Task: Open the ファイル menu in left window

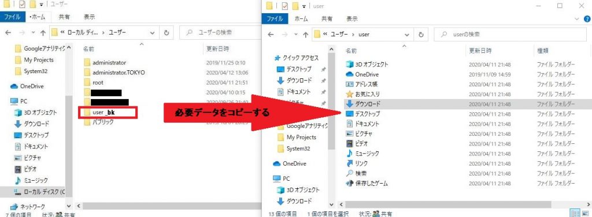Action: [x=13, y=17]
